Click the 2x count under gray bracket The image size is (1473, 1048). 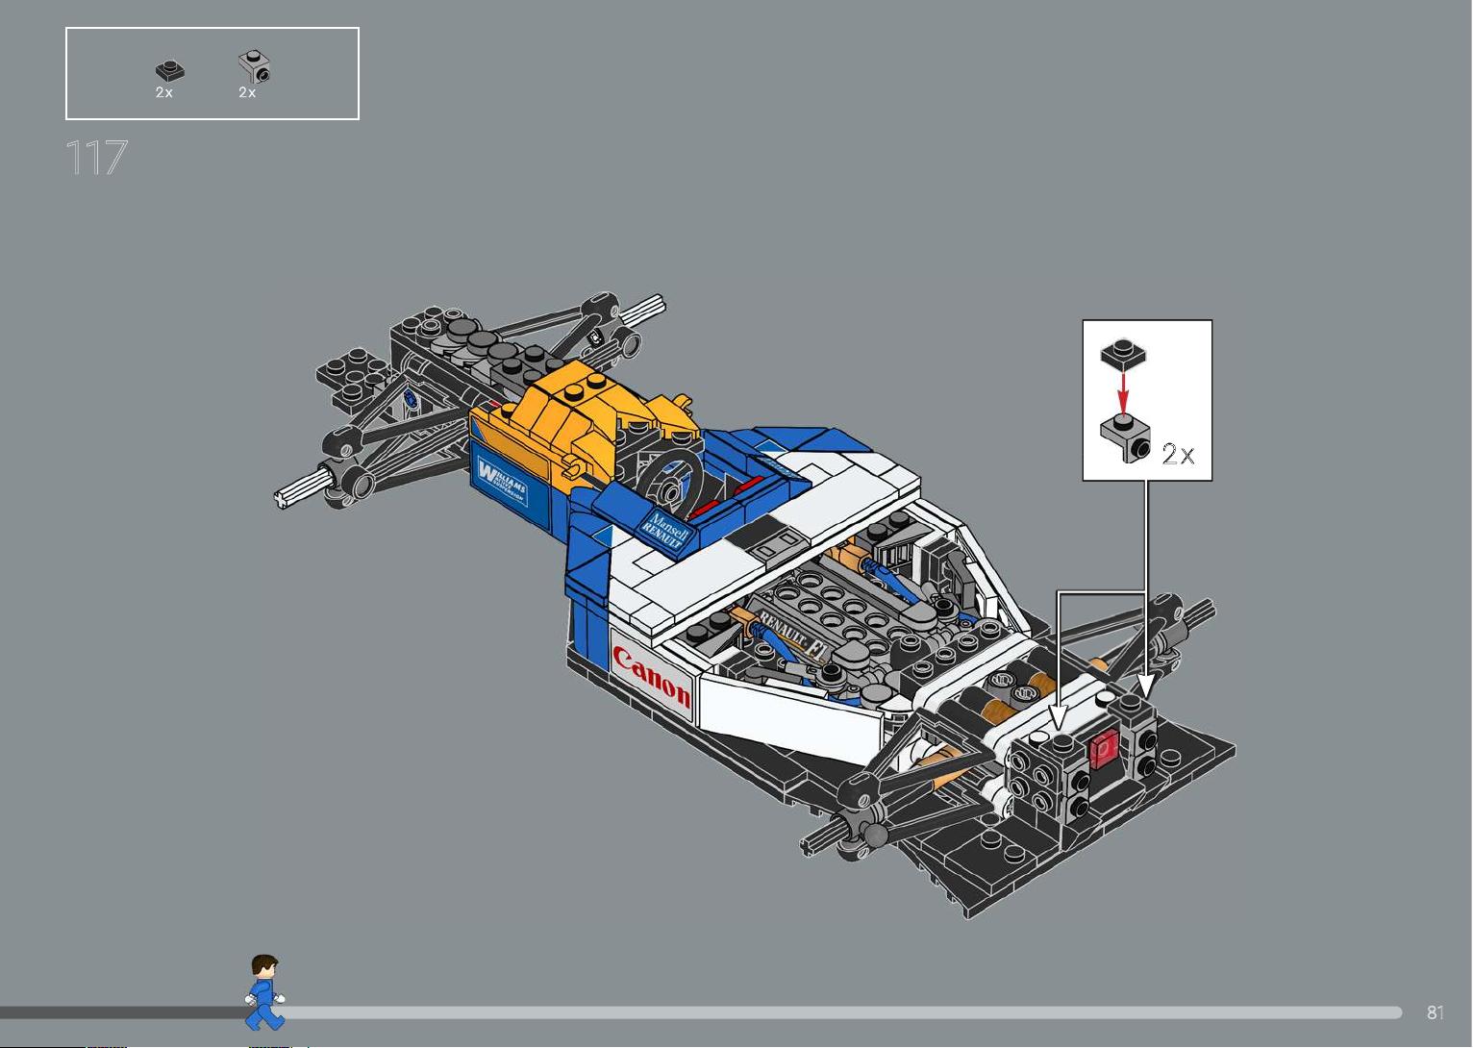(x=247, y=92)
